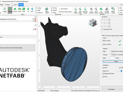Open the View ribbon tab
This screenshot has width=123, height=92.
pos(14,5)
